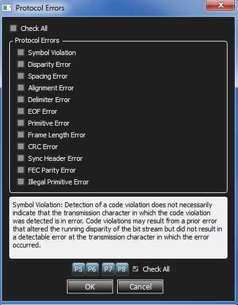238x305 pixels.
Task: Tick the Primitive Error checkbox
Action: coord(20,123)
